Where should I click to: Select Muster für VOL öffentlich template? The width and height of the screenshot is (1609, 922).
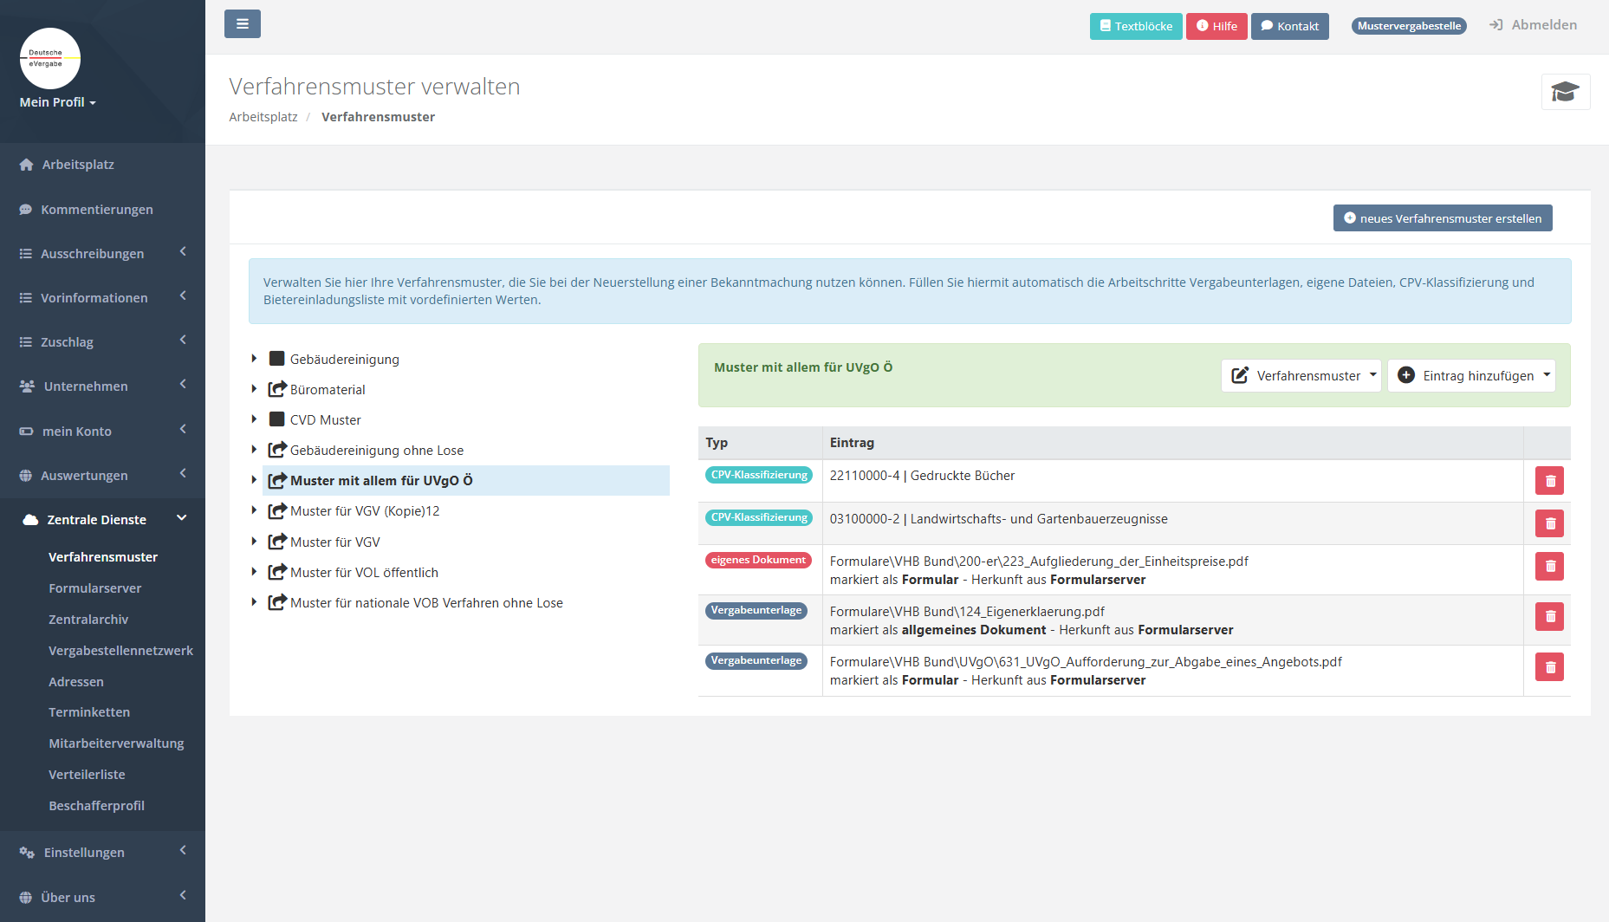[364, 573]
